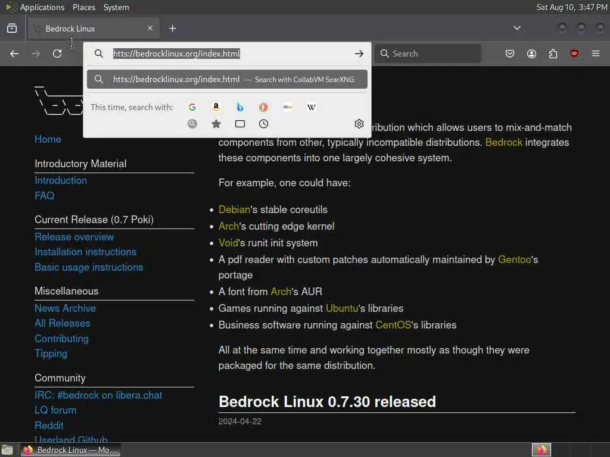610x457 pixels.
Task: Open the FAQ link
Action: coord(44,195)
